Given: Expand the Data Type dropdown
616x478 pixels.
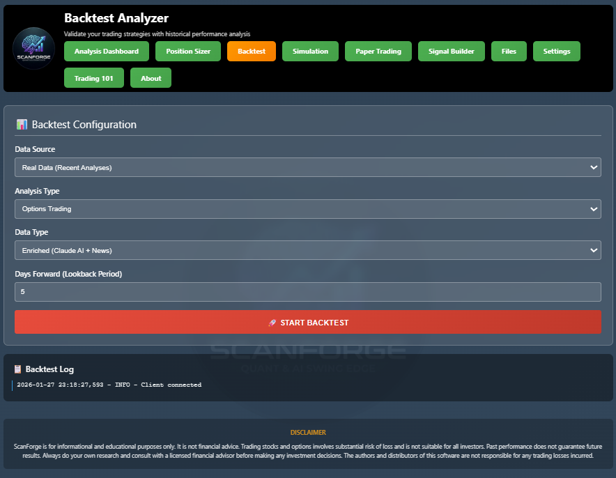Looking at the screenshot, I should coord(308,250).
